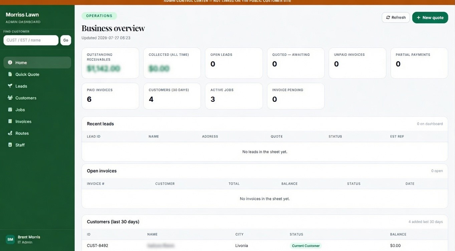The width and height of the screenshot is (455, 251).
Task: Select the Active Jobs card
Action: point(234,96)
